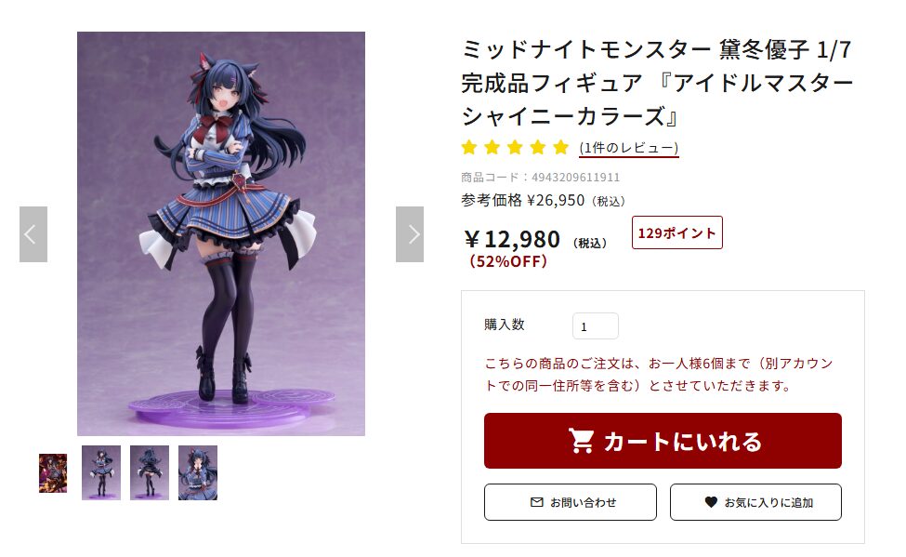The image size is (906, 557).
Task: Add to favorites with お気に入りに追加
Action: pos(755,502)
